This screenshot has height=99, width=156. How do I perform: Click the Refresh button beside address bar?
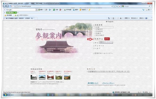117,6
